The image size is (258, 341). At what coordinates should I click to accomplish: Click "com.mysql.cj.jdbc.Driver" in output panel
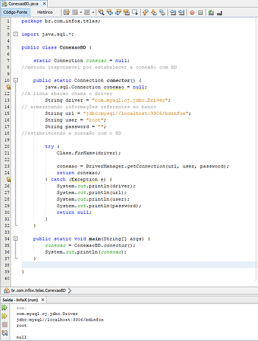pos(47,314)
